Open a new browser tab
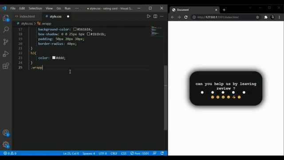 pyautogui.click(x=224, y=10)
